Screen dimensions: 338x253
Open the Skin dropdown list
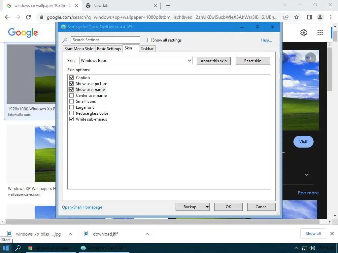click(136, 61)
